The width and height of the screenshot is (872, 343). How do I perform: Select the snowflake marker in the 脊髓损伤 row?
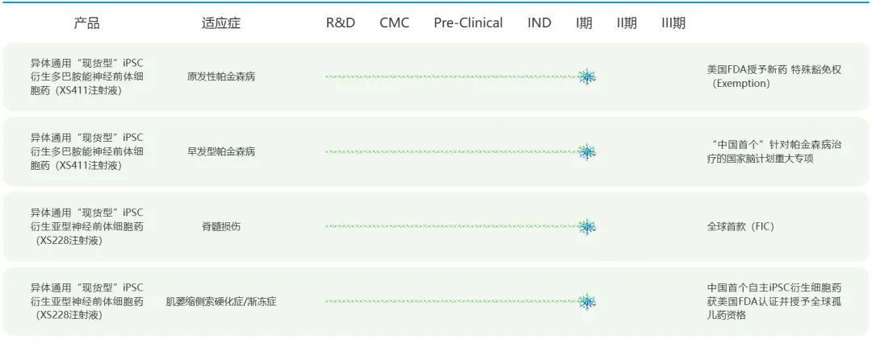[x=587, y=226]
